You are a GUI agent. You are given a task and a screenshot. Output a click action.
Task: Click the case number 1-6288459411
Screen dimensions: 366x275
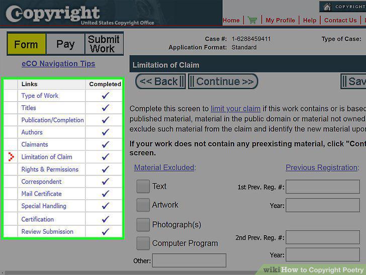pyautogui.click(x=251, y=39)
